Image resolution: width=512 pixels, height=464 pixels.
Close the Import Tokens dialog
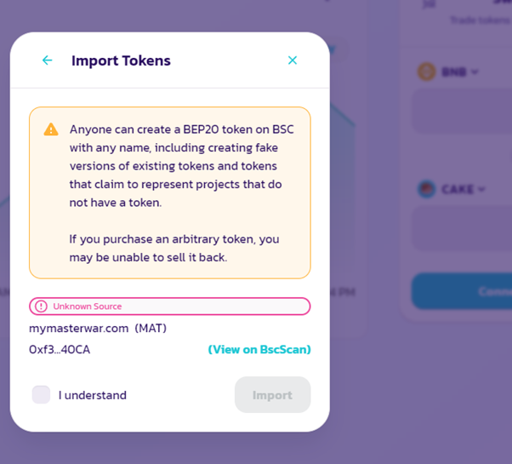(x=293, y=60)
